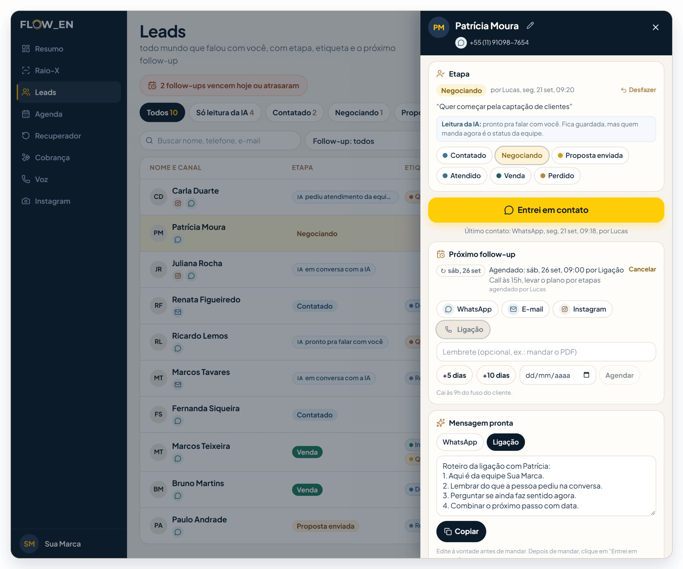Select Ligação as the follow-up channel
683x569 pixels.
click(463, 330)
